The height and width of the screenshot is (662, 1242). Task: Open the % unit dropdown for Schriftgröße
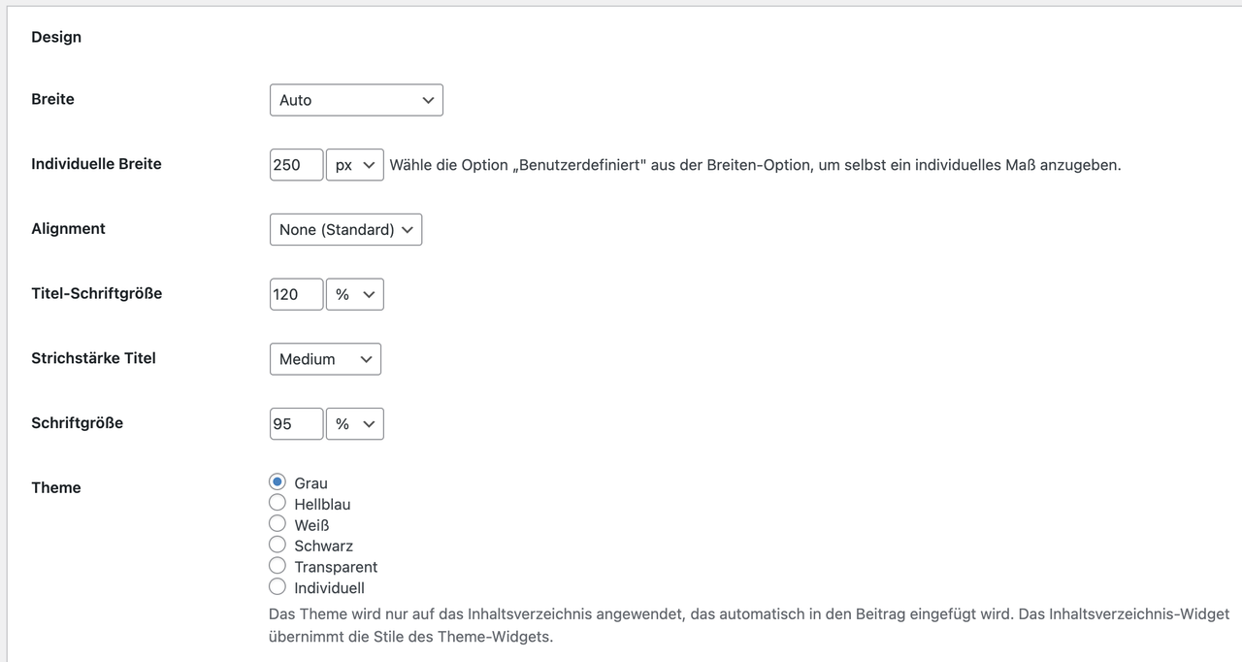click(355, 424)
